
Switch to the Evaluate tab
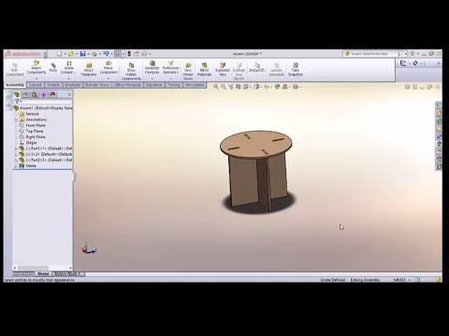[x=73, y=85]
